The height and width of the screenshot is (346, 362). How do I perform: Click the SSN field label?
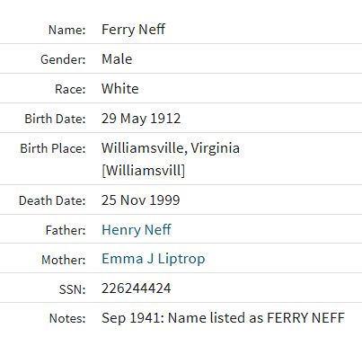click(73, 289)
